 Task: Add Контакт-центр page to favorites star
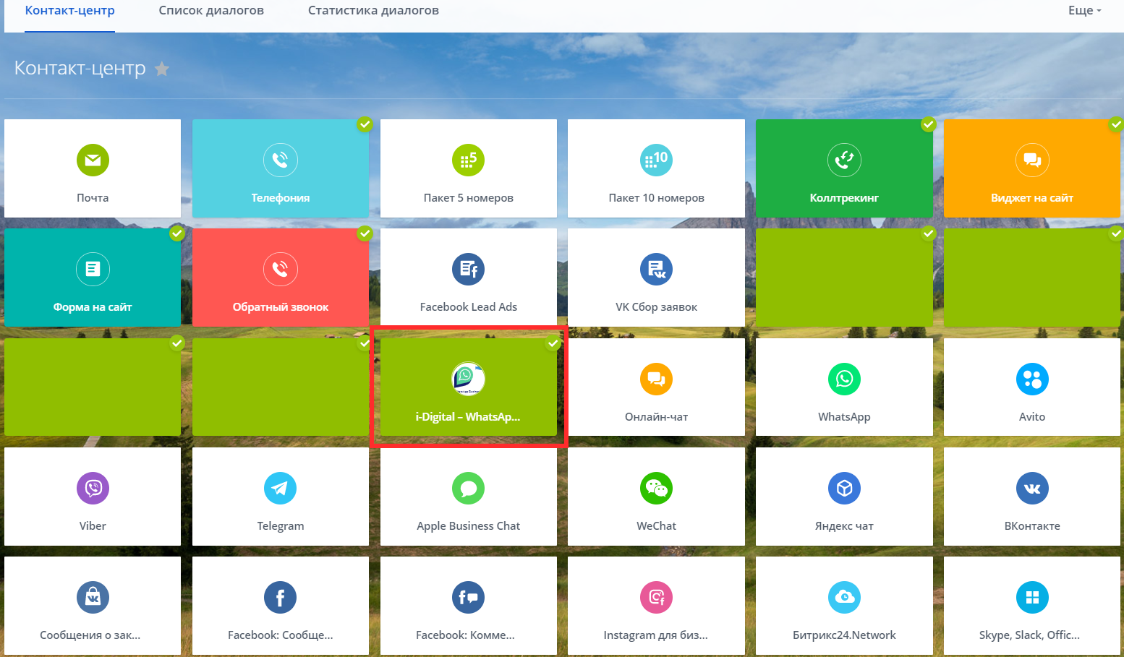[x=162, y=69]
